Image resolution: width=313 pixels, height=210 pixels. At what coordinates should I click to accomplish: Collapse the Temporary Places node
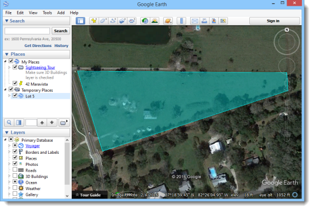coord(5,90)
